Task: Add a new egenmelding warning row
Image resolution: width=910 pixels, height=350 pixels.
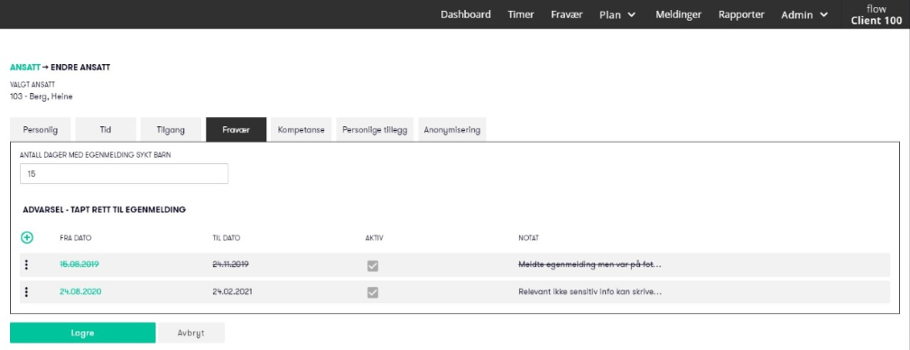Action: (27, 237)
